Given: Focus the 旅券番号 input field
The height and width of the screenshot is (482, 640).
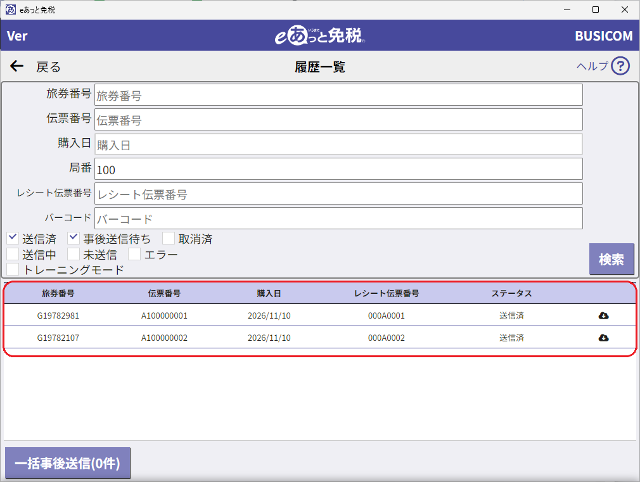Looking at the screenshot, I should pyautogui.click(x=338, y=94).
